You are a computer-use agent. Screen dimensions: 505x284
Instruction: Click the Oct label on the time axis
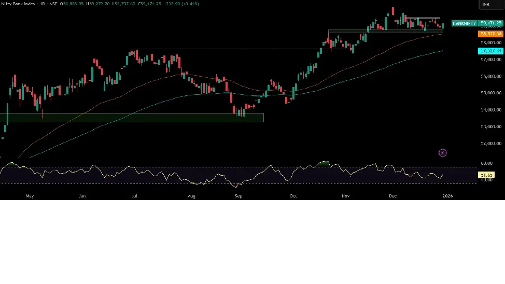pyautogui.click(x=293, y=196)
